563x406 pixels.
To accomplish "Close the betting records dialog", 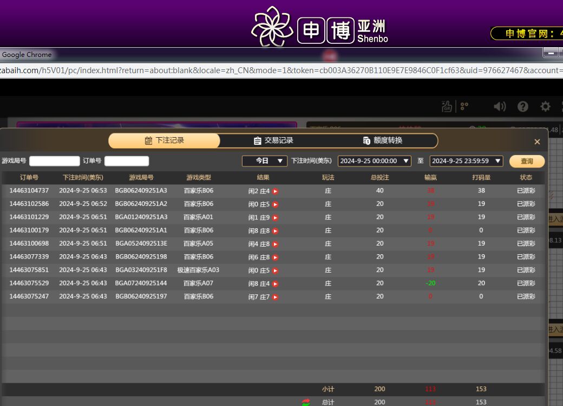I will (537, 142).
